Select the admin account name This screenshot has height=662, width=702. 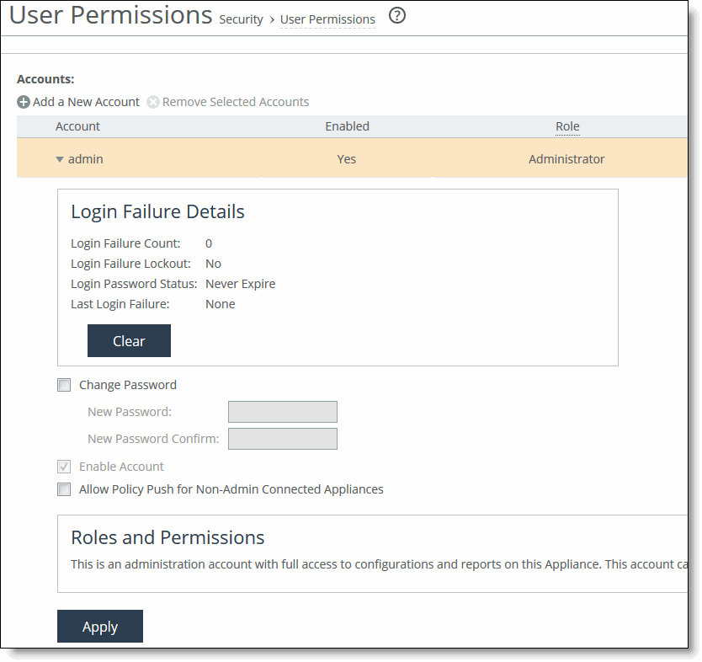85,159
